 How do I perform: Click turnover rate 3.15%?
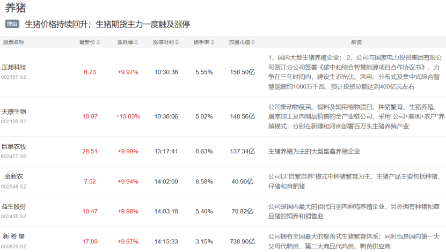(x=204, y=241)
